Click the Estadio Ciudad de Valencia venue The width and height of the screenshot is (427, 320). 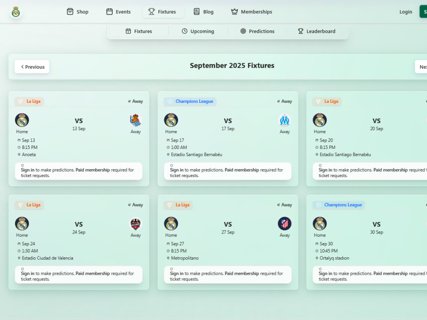[x=47, y=258]
